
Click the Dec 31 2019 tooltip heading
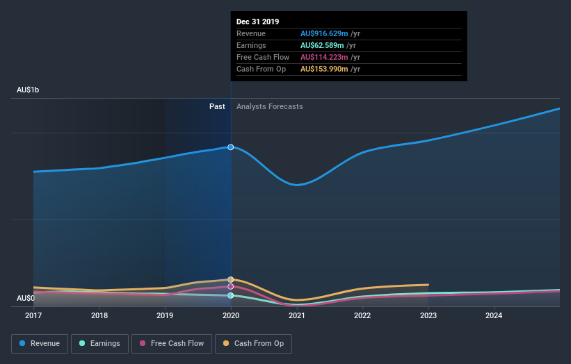(257, 22)
